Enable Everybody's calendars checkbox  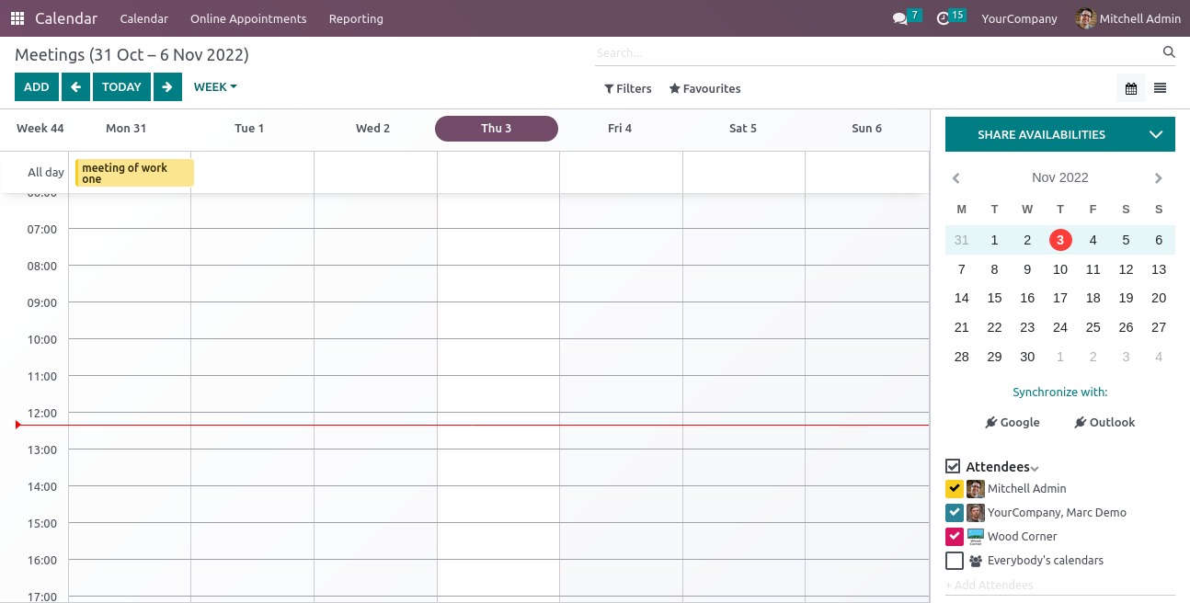click(x=954, y=561)
